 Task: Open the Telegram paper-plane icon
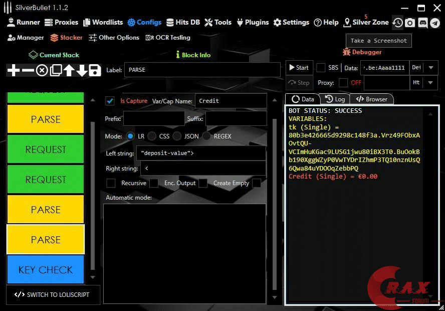(x=435, y=23)
